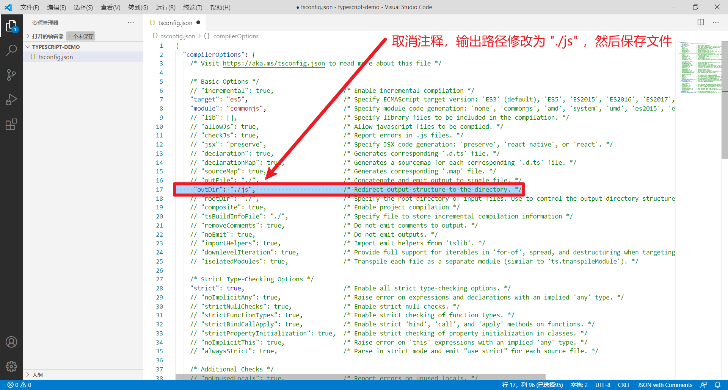
Task: Click compilerOptions in the breadcrumb path
Action: click(236, 36)
